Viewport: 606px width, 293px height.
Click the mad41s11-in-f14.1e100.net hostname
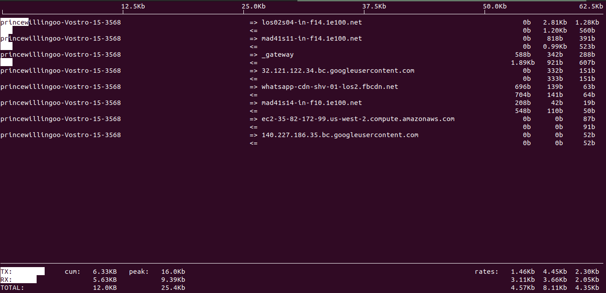click(312, 38)
